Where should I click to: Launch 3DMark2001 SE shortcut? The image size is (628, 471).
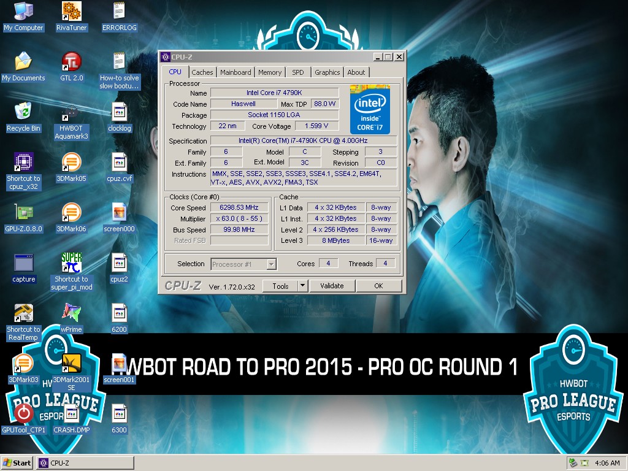71,372
